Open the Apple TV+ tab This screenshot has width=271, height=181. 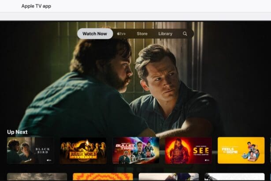(121, 34)
